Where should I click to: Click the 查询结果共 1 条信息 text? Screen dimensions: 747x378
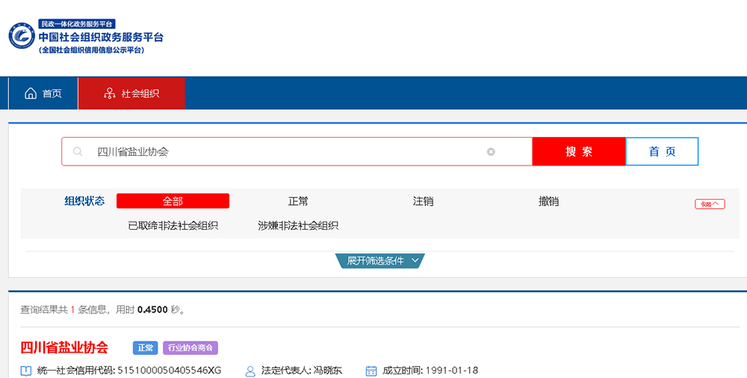pyautogui.click(x=63, y=309)
